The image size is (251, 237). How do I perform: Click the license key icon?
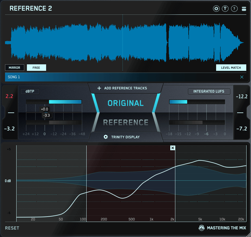[225, 9]
